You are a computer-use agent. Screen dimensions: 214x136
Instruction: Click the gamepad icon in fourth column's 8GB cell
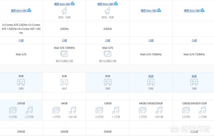(x=151, y=82)
